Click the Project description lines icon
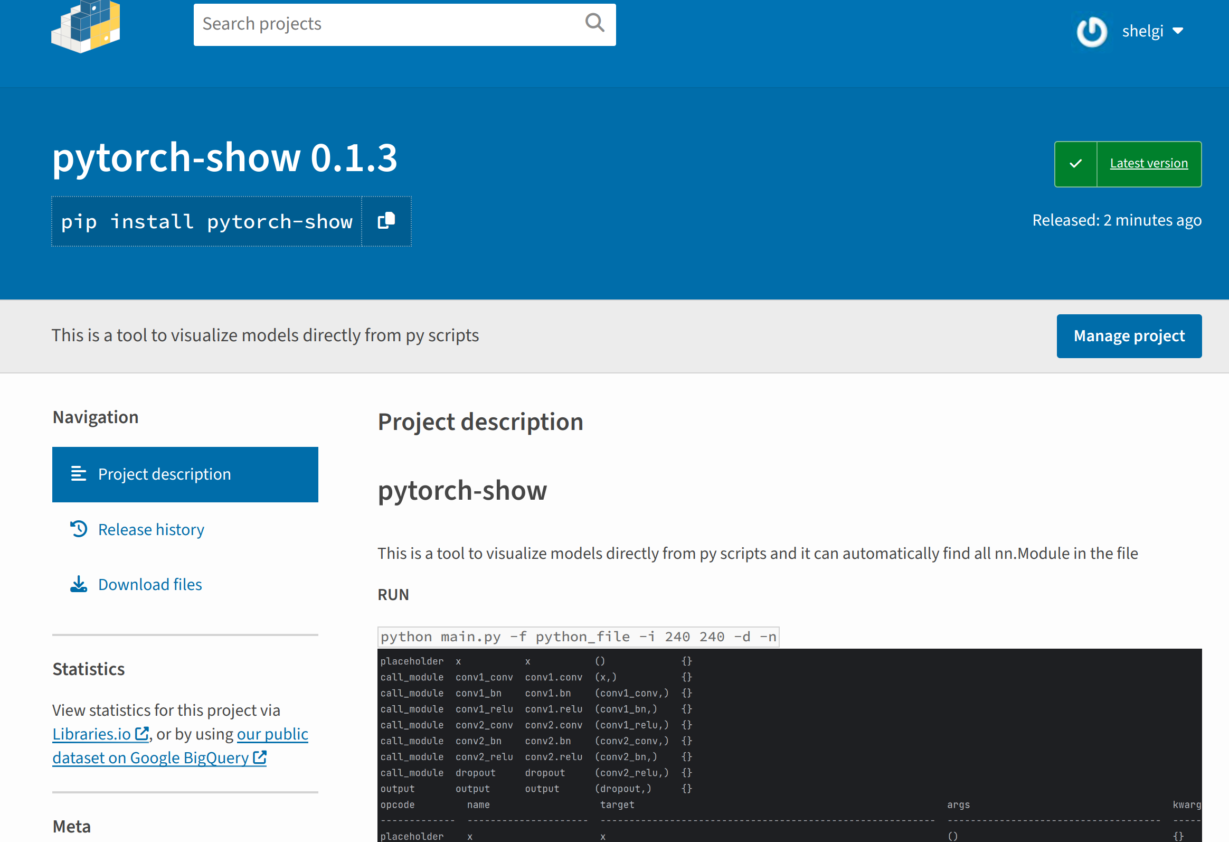This screenshot has height=842, width=1229. pos(79,474)
